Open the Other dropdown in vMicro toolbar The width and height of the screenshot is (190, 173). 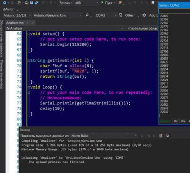130,15
